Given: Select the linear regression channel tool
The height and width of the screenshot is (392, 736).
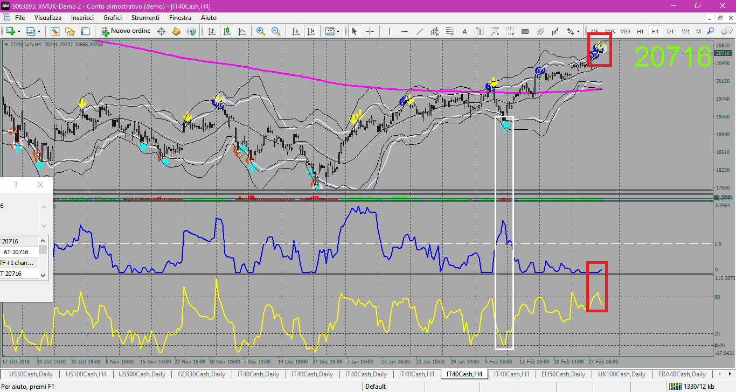Looking at the screenshot, I should [555, 31].
